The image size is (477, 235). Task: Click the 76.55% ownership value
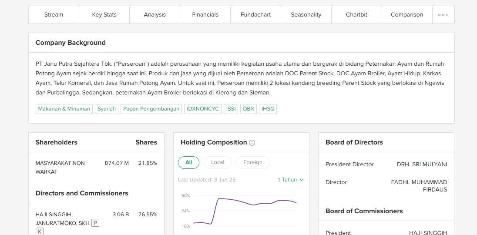click(148, 215)
